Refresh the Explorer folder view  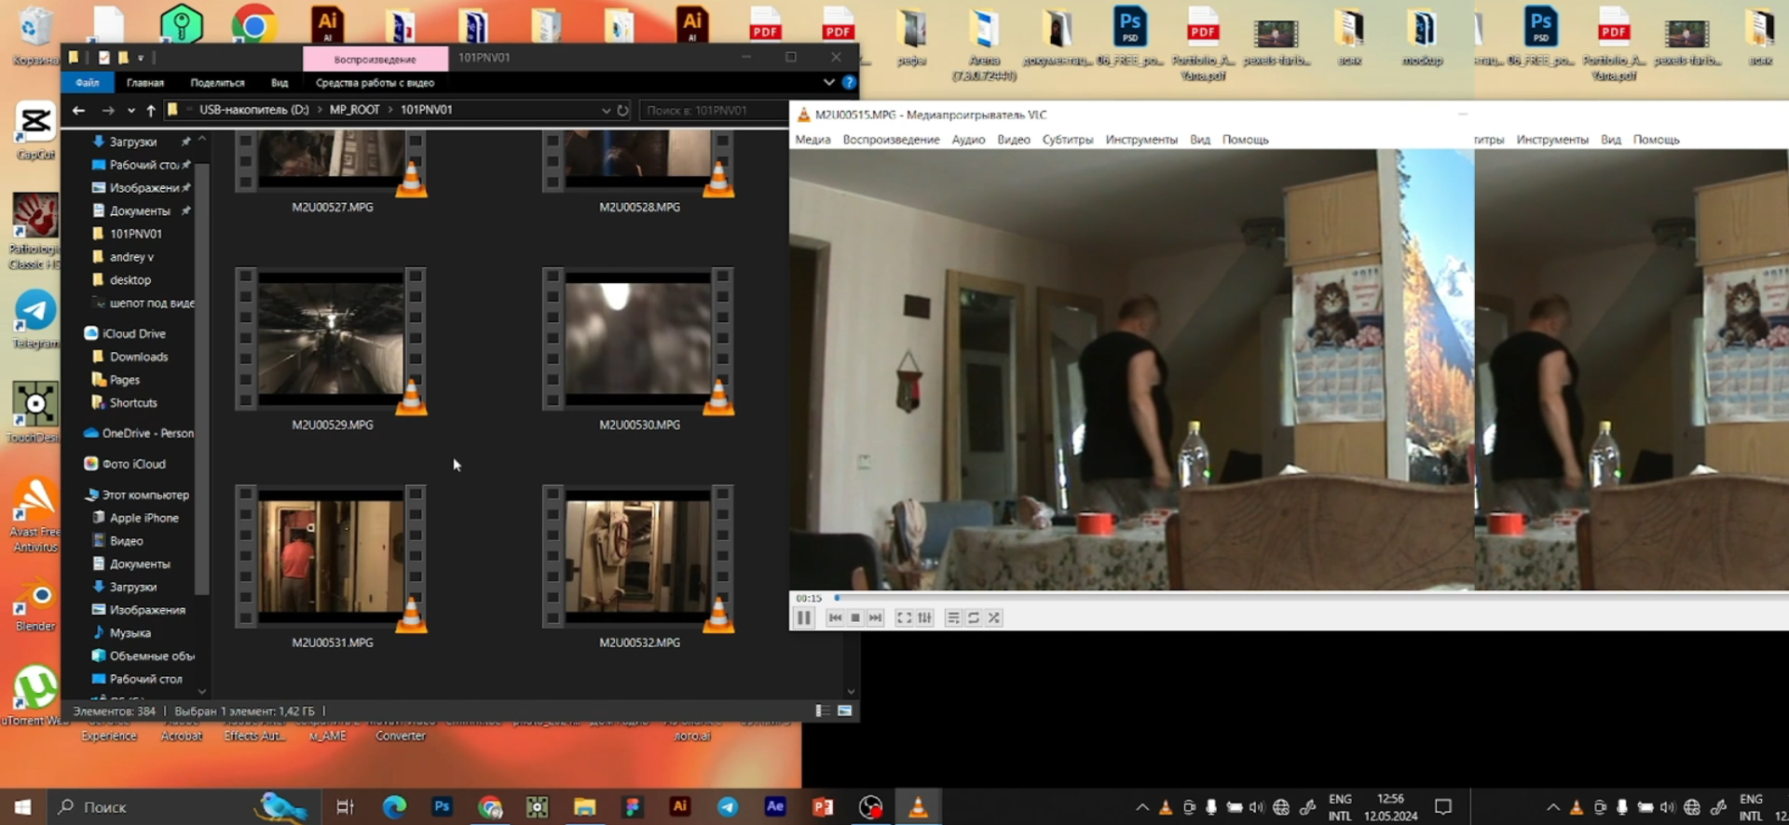623,110
